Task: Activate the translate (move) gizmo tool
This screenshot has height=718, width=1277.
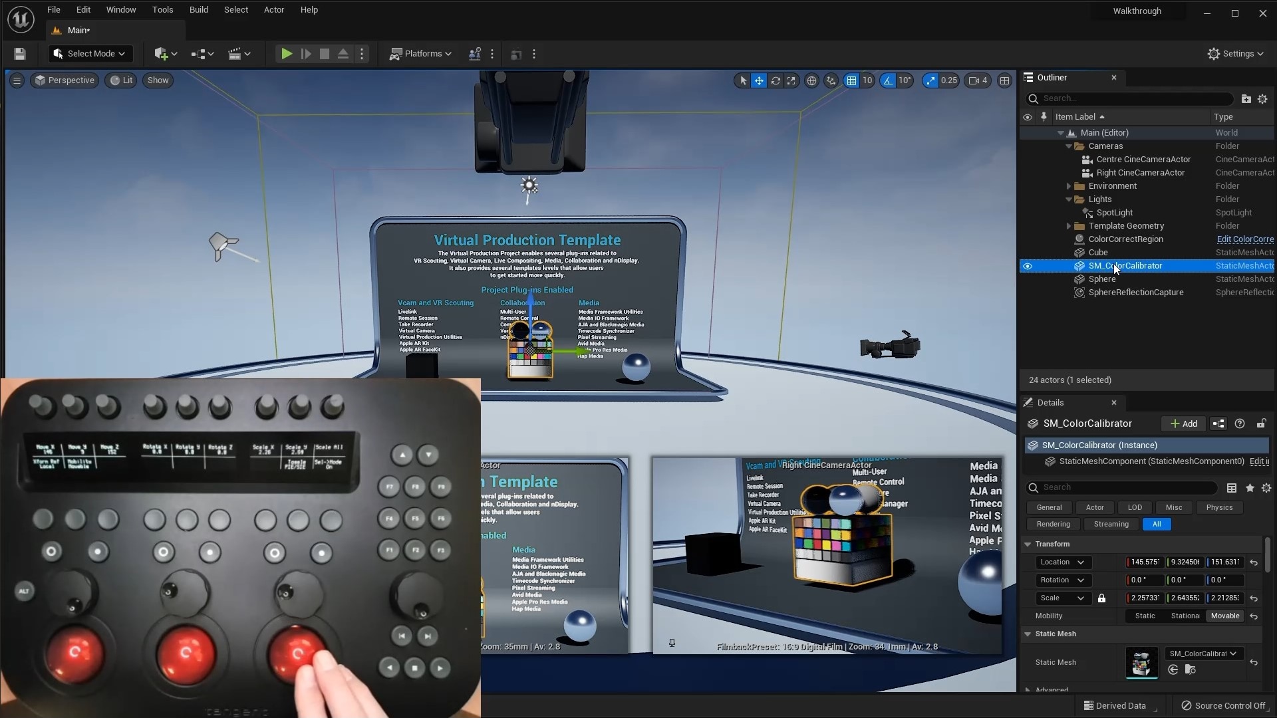Action: pyautogui.click(x=759, y=80)
